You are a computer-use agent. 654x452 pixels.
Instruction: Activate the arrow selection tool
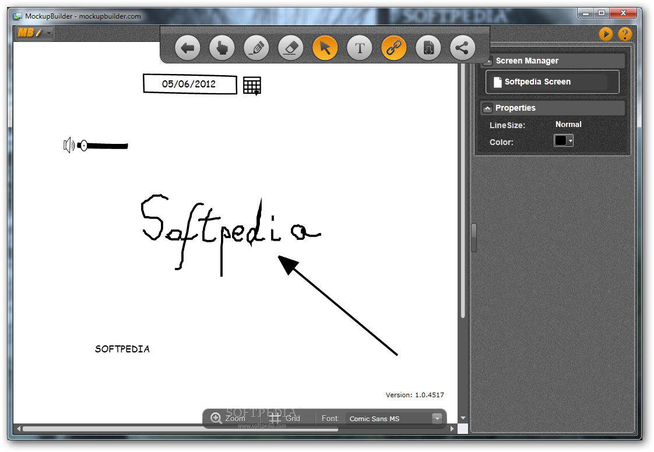click(325, 48)
